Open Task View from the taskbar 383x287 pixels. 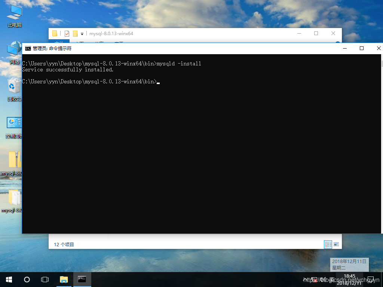coord(45,280)
